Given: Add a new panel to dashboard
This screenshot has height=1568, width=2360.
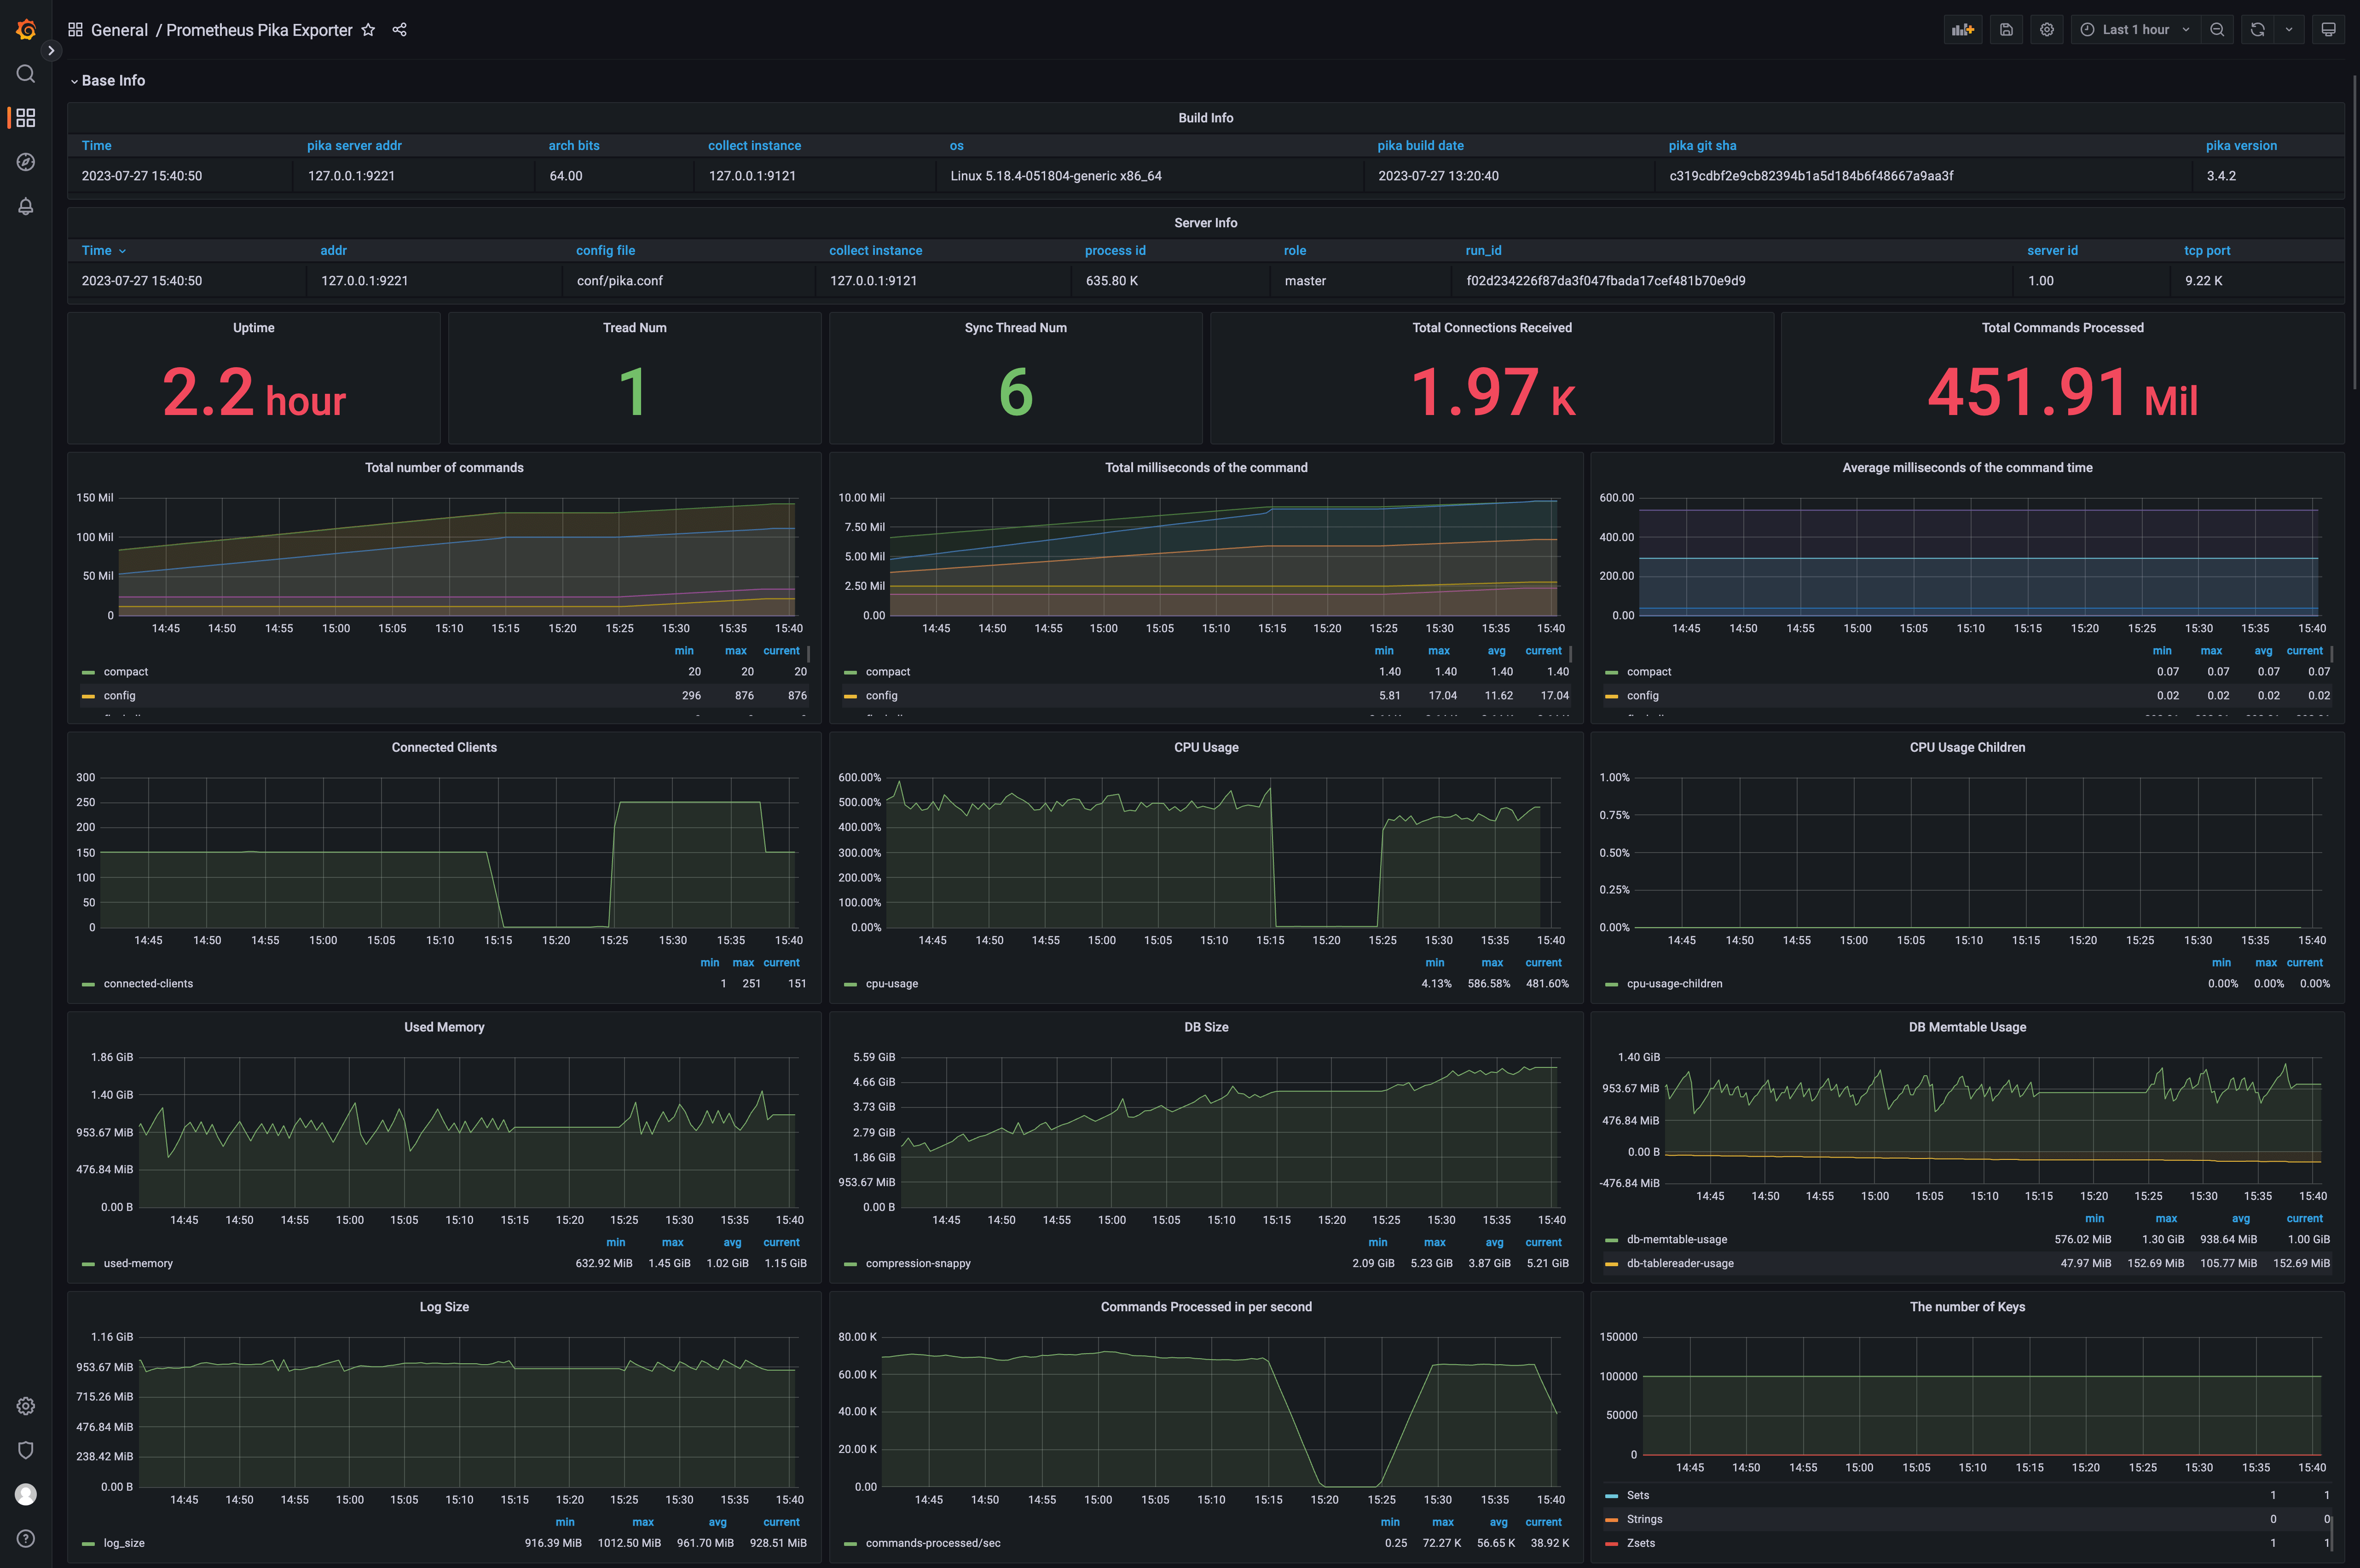Looking at the screenshot, I should tap(1963, 30).
